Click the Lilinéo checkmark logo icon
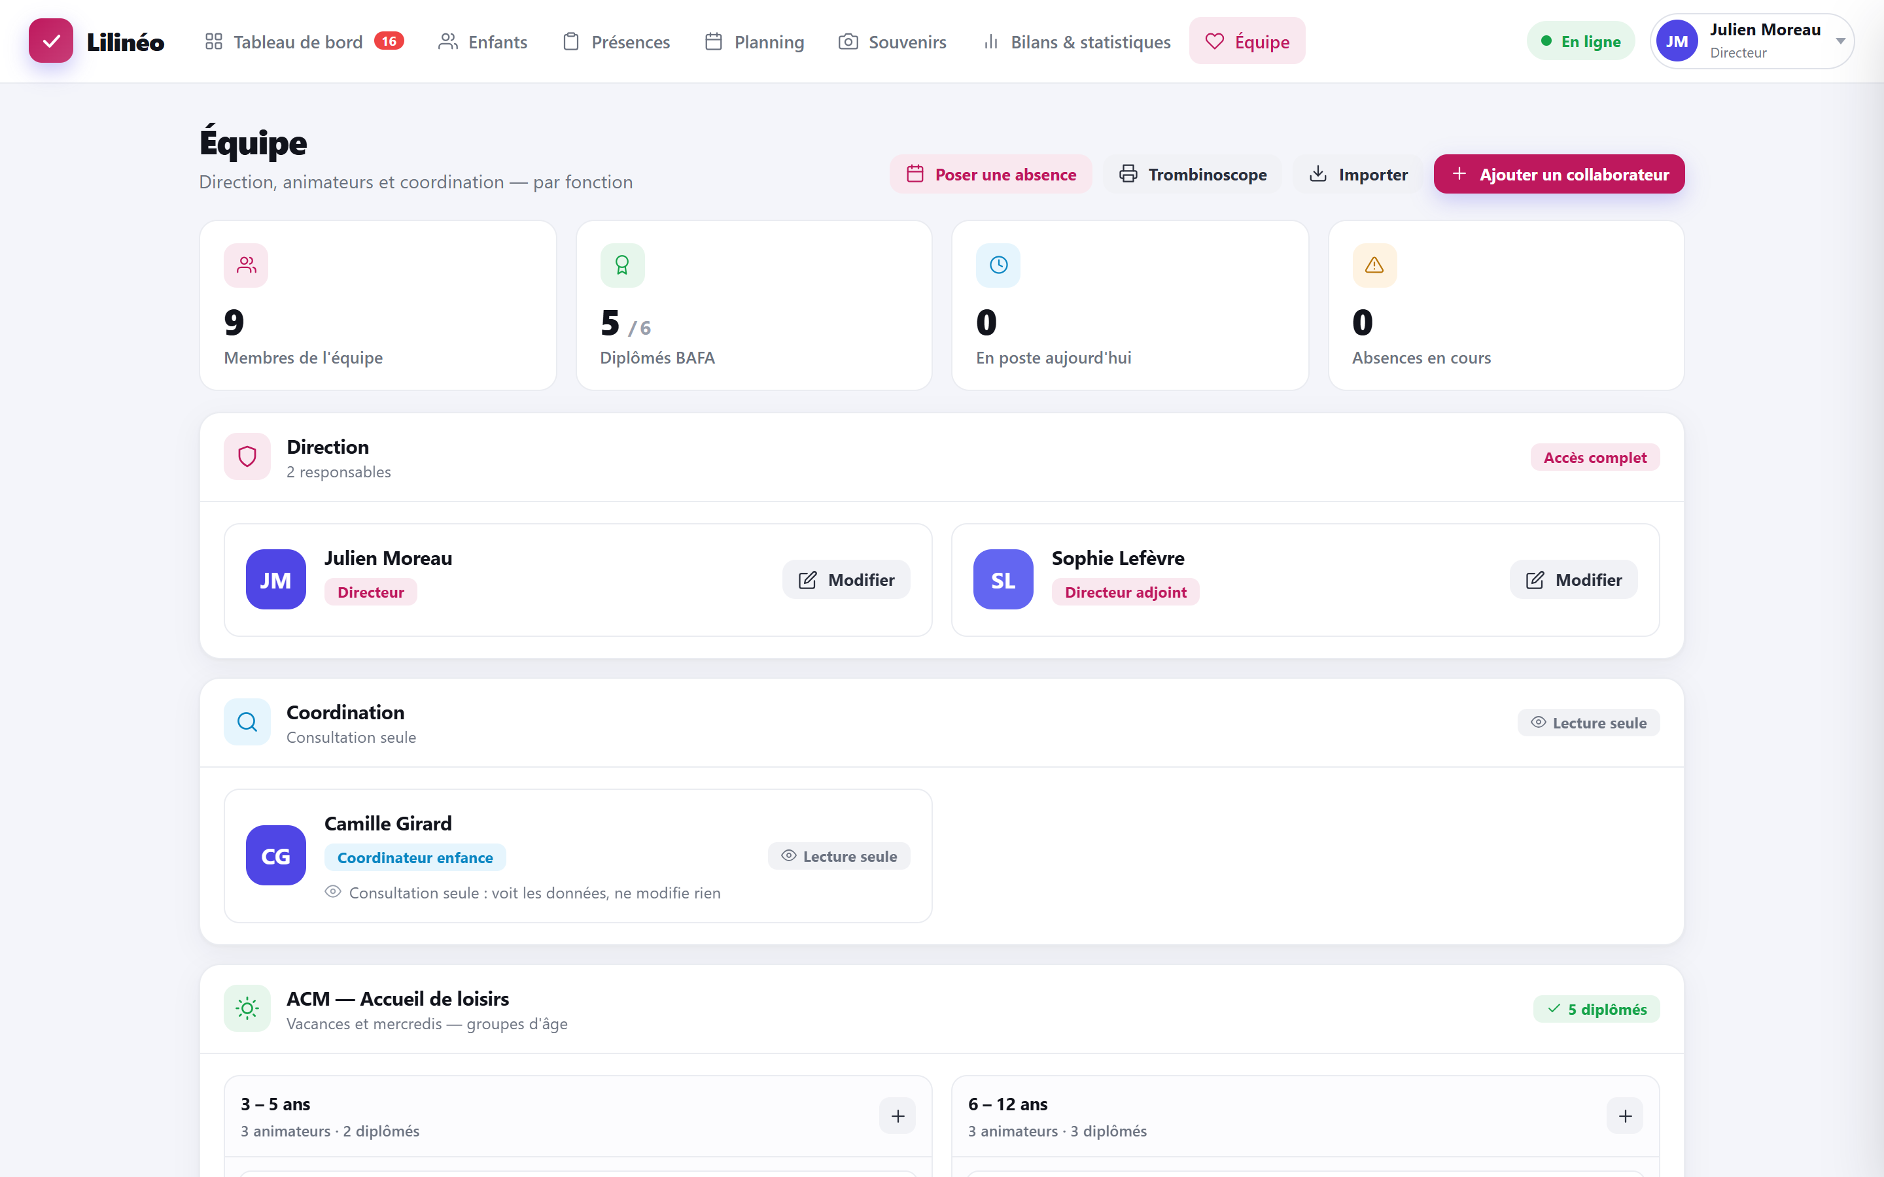The width and height of the screenshot is (1884, 1177). click(x=50, y=41)
